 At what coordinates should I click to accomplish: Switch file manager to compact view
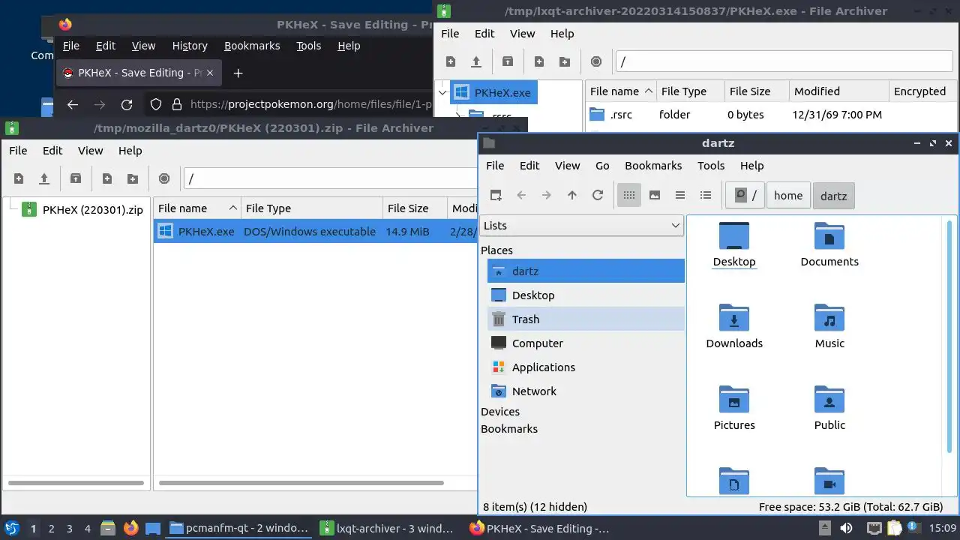pos(680,195)
